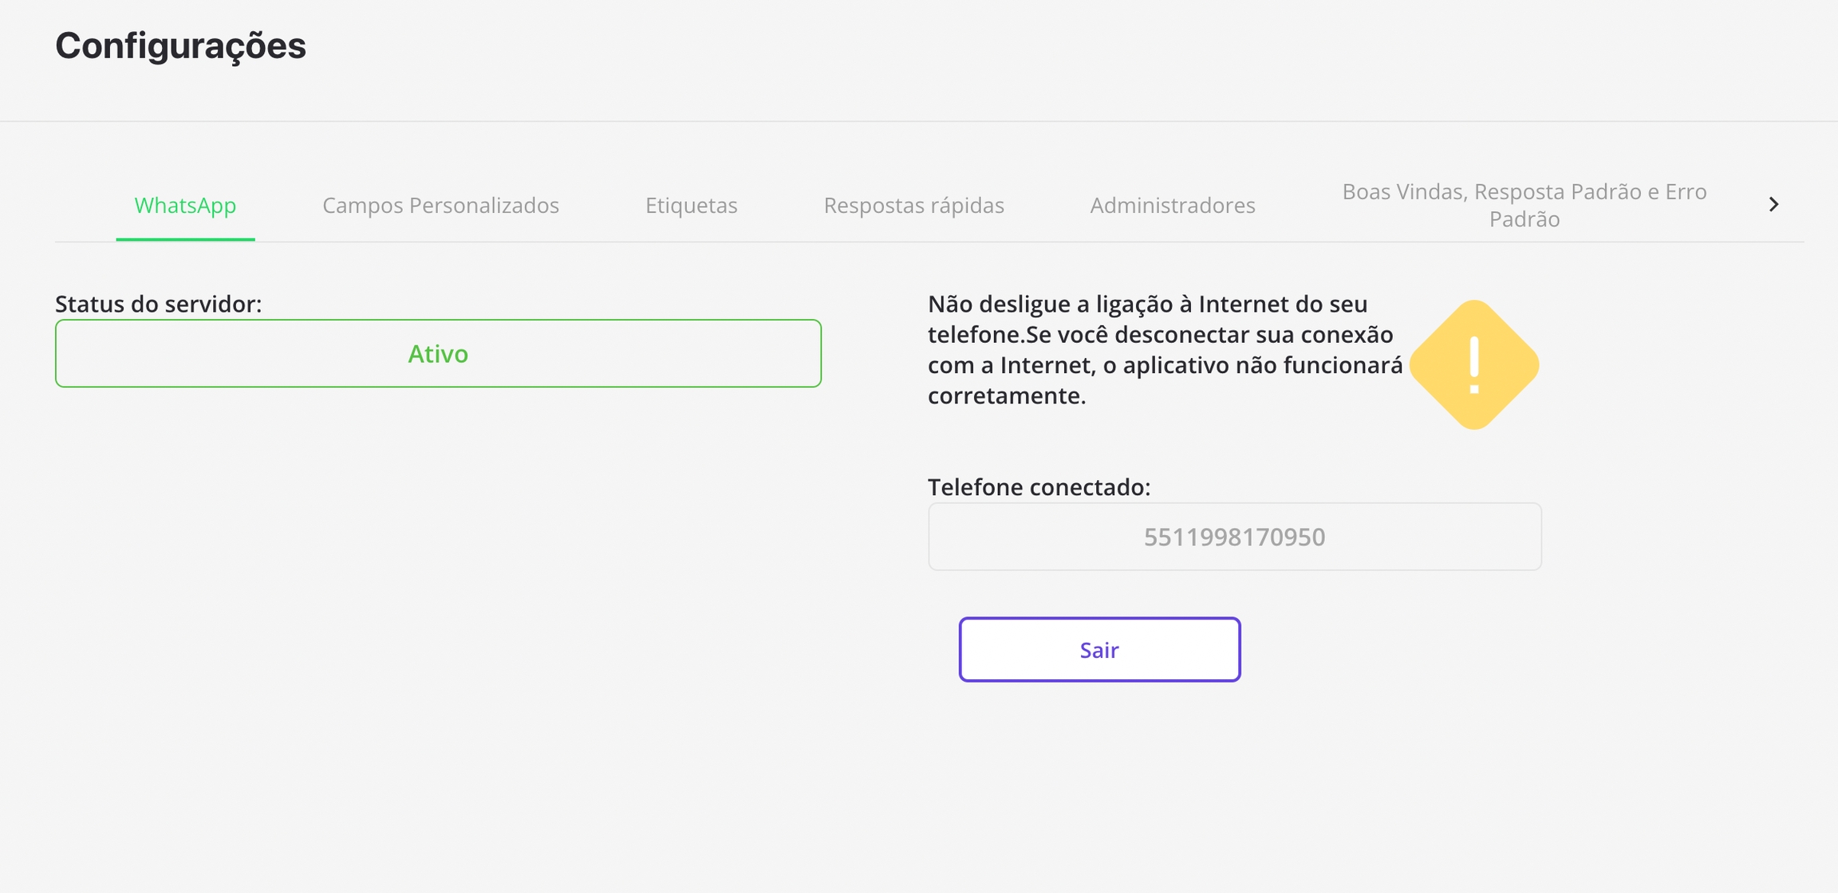Go to the Respostas rápidas tab
Screen dimensions: 1838x893
coord(913,206)
